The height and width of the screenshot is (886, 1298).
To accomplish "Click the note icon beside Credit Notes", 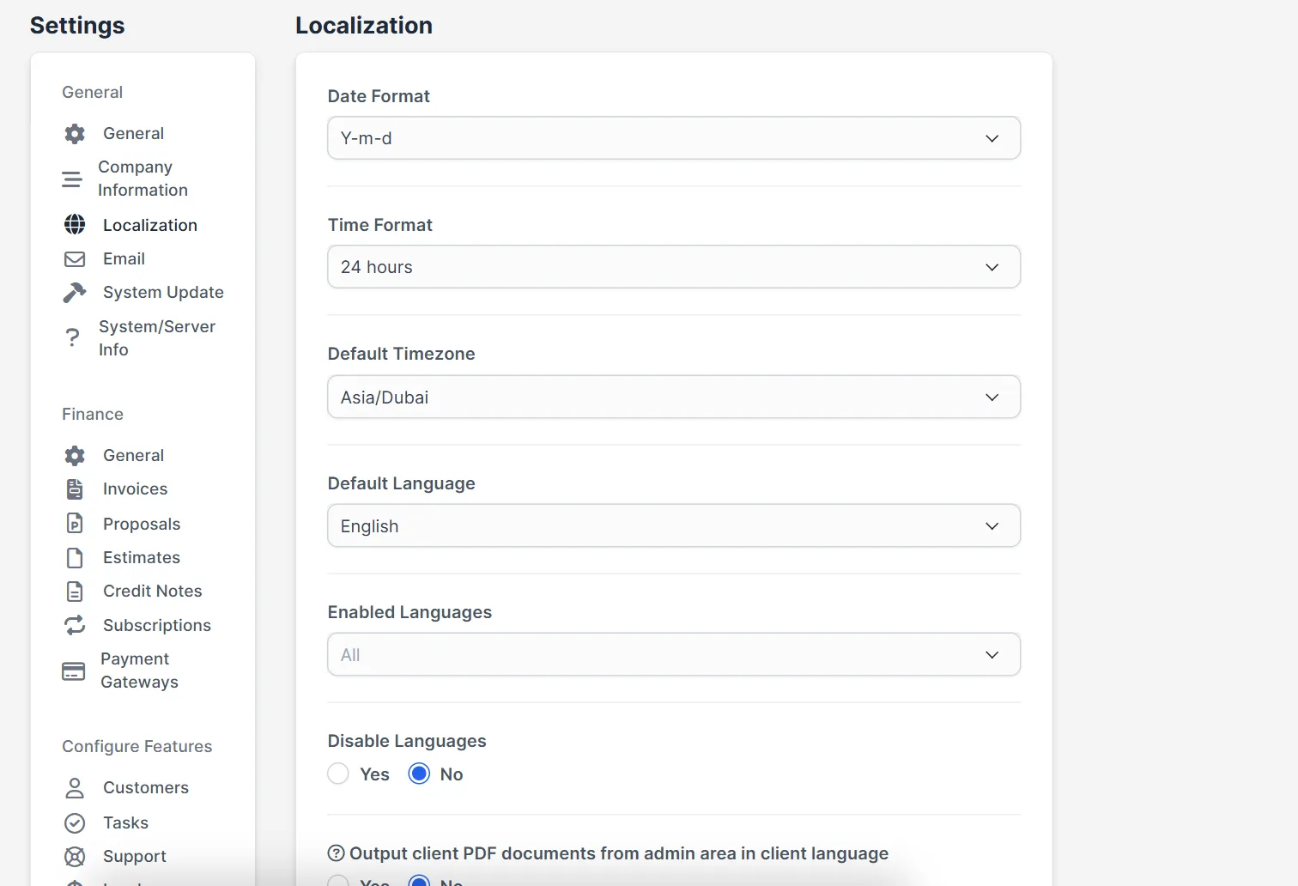I will tap(75, 592).
